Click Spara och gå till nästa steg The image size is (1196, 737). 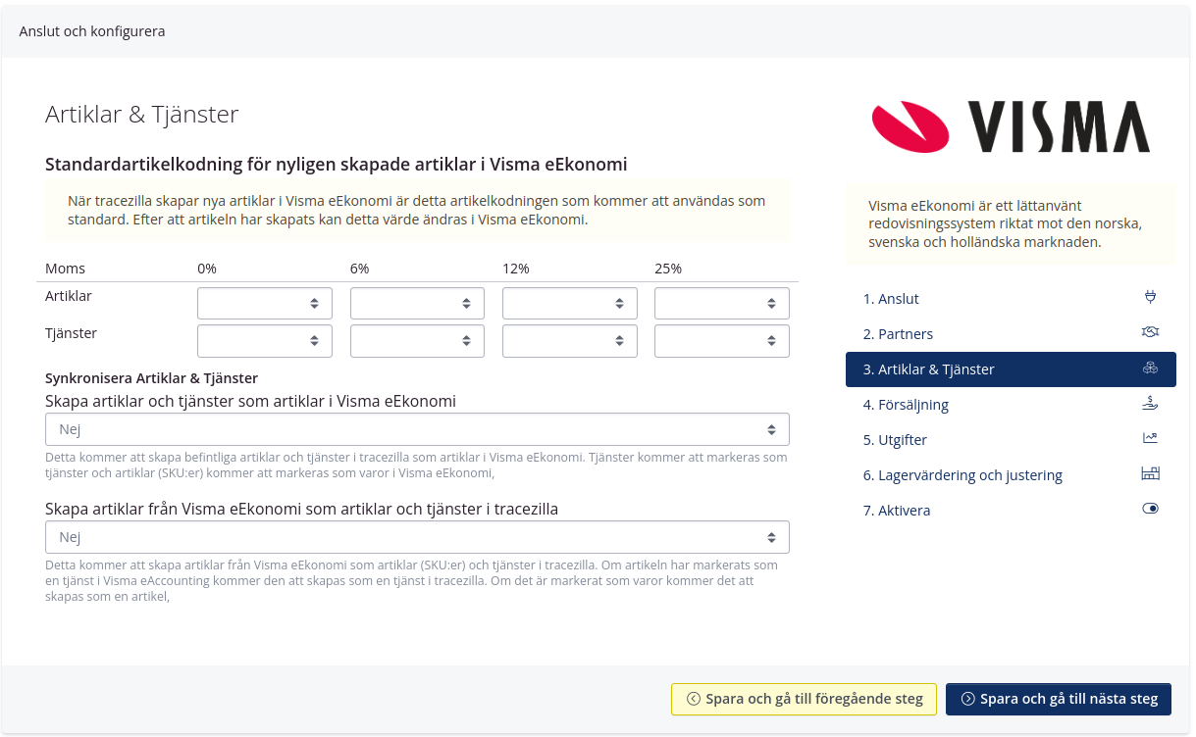1058,699
